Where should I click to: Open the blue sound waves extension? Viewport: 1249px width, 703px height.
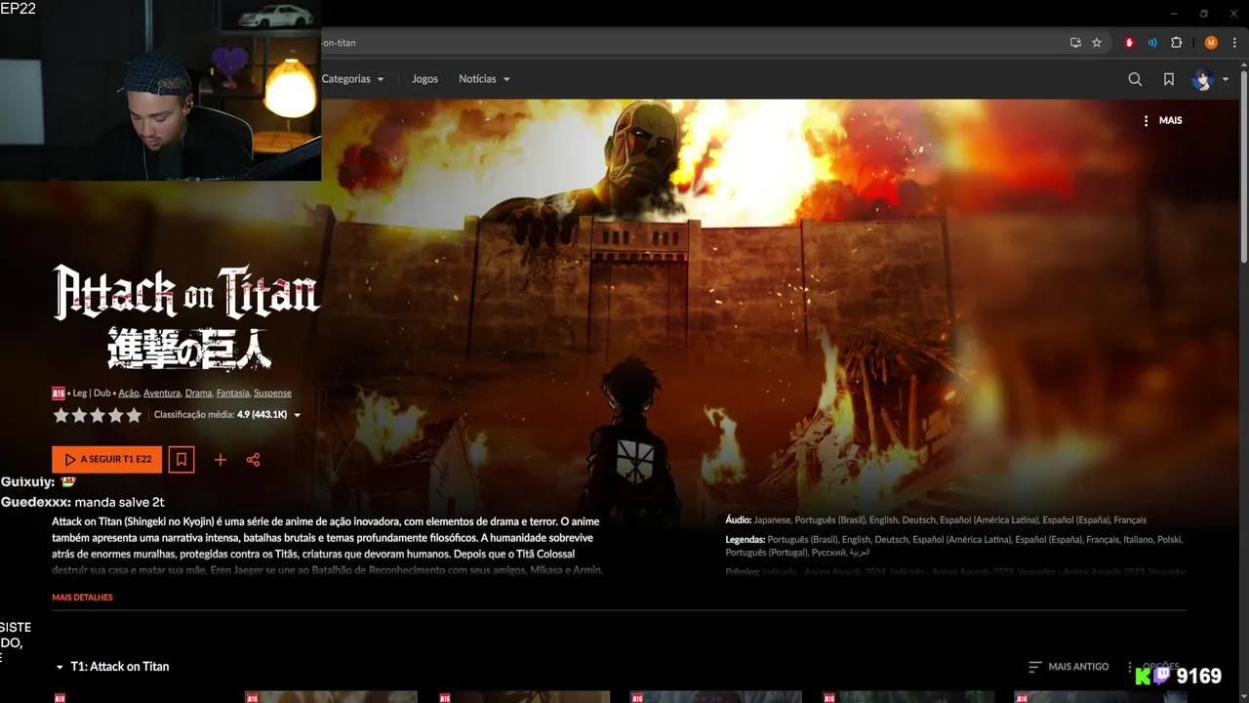pos(1152,43)
